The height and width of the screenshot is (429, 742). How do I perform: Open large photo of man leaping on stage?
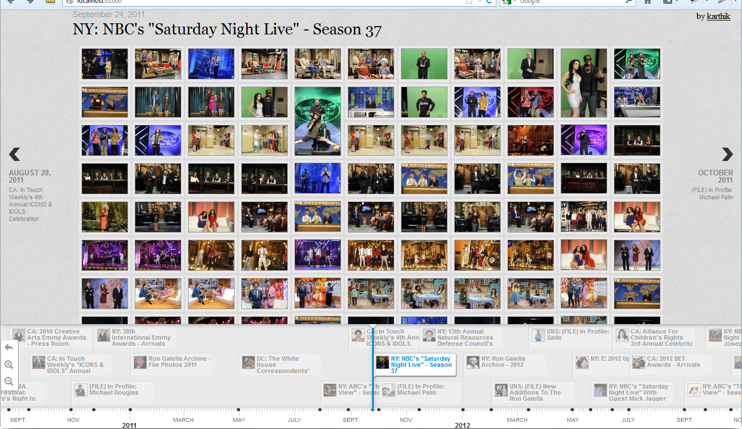(x=317, y=121)
